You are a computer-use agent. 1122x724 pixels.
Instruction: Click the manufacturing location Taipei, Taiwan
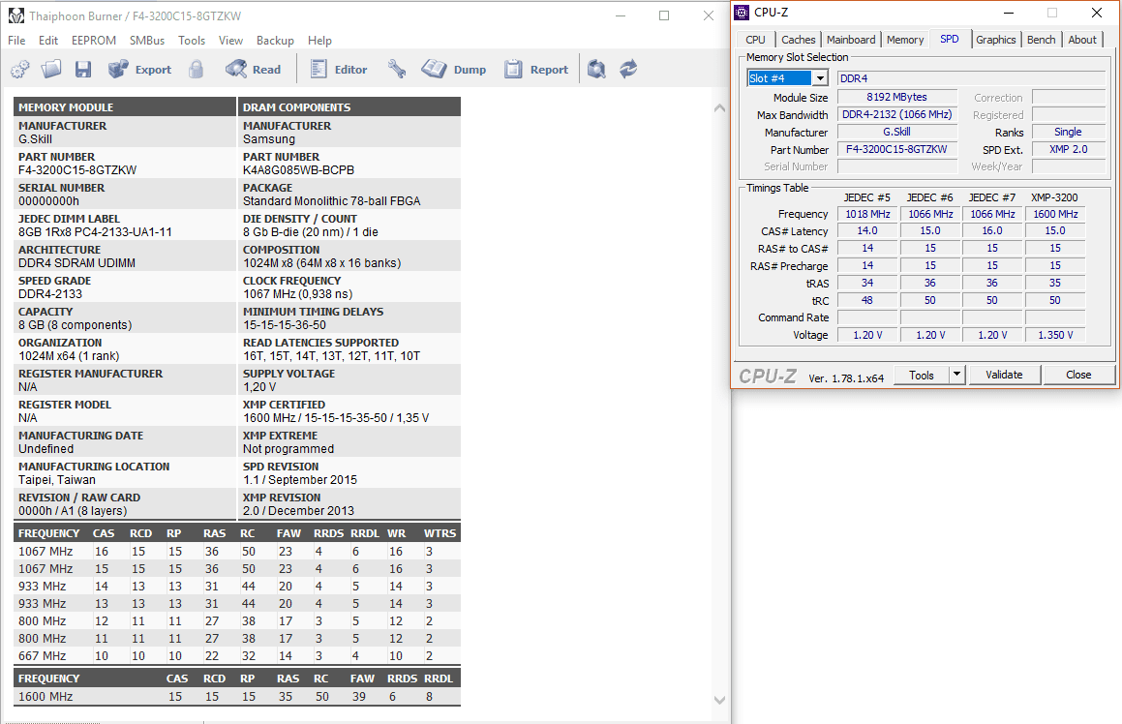pos(57,480)
